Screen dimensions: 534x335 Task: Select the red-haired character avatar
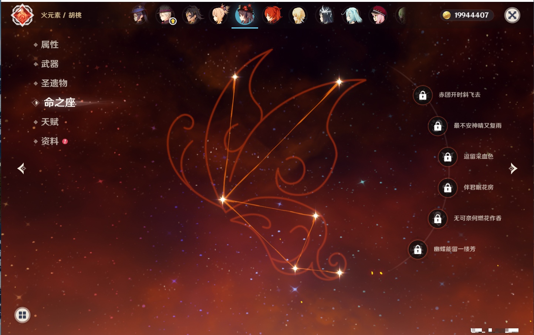point(272,15)
